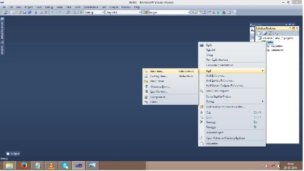The width and height of the screenshot is (304, 171).
Task: Open the File menu
Action: (x=4, y=7)
